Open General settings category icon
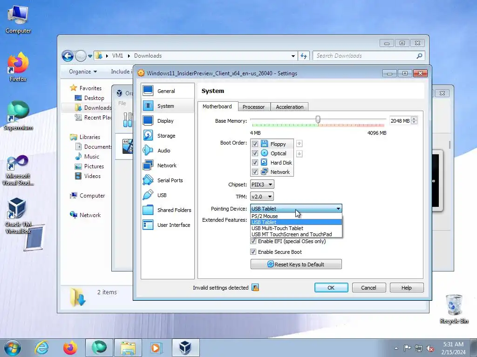The width and height of the screenshot is (477, 357). click(x=148, y=91)
